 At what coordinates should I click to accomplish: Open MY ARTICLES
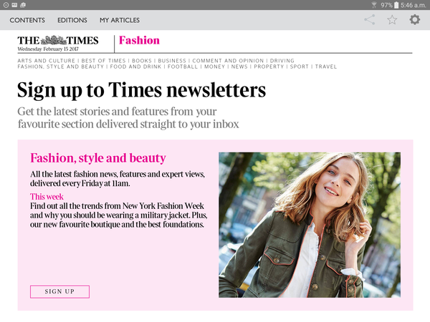click(120, 20)
